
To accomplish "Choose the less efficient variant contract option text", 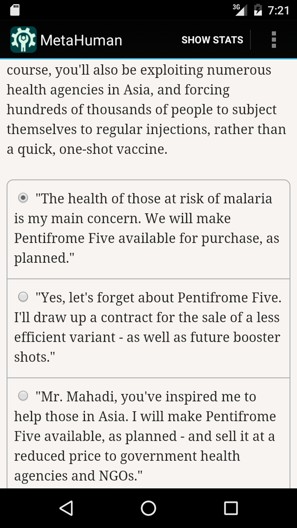I will [x=148, y=327].
